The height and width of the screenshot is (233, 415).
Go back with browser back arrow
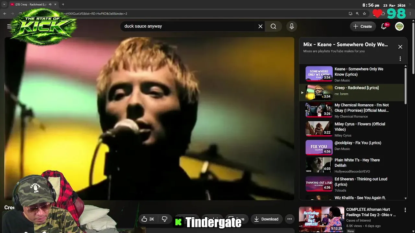click(x=5, y=14)
